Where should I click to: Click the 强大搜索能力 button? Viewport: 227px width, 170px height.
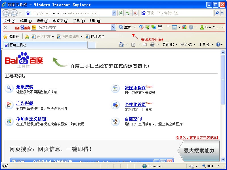[x=199, y=151]
